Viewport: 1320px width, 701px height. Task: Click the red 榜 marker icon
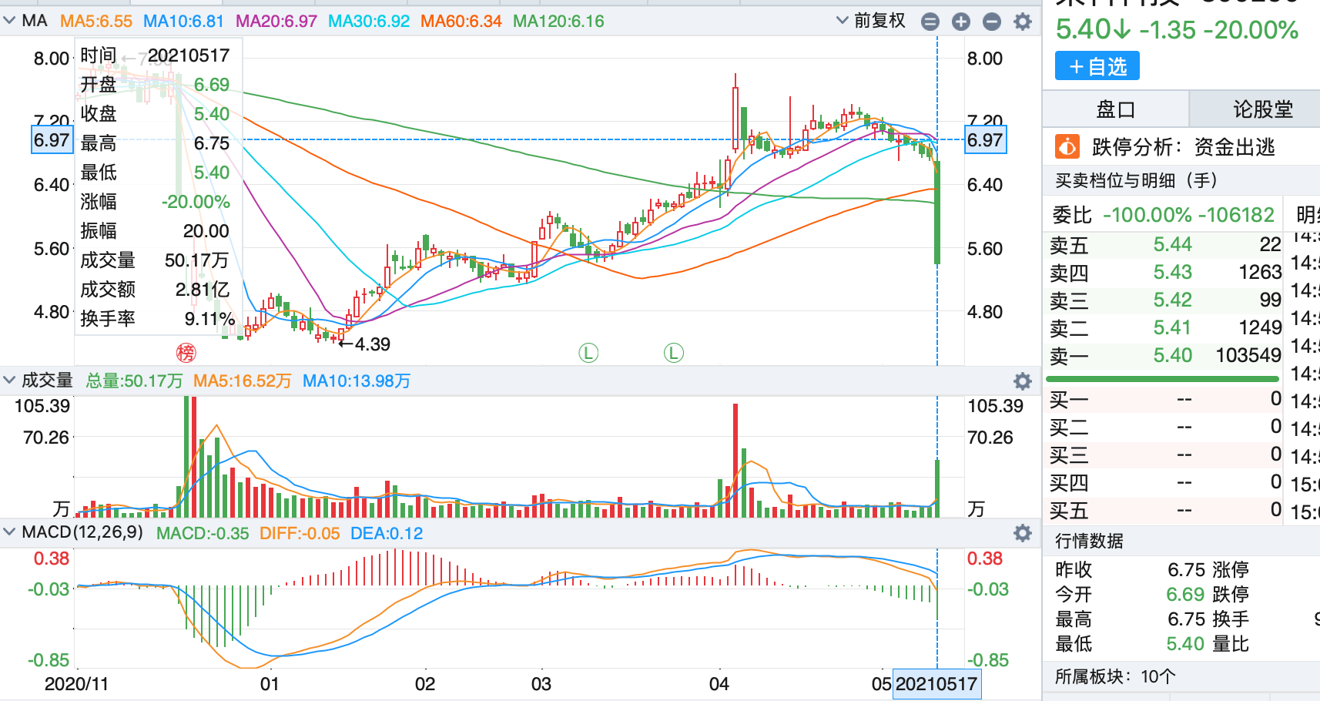point(186,353)
